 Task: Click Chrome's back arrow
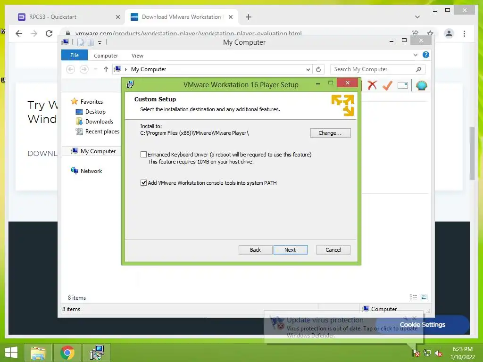tap(19, 33)
